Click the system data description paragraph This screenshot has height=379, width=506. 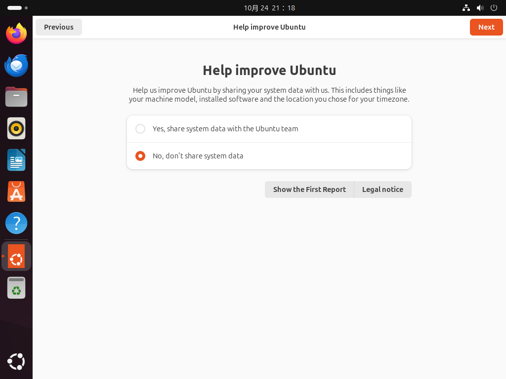(269, 94)
